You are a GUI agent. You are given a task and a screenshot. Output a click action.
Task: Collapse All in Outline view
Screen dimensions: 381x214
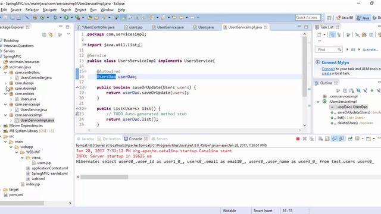click(x=345, y=90)
